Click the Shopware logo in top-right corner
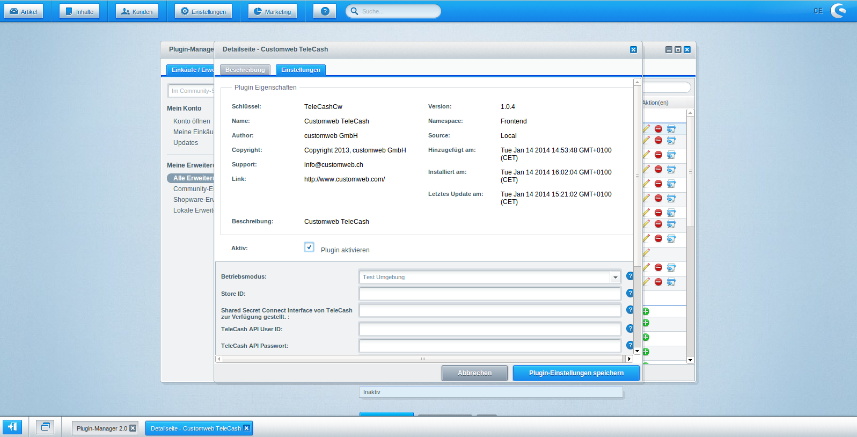This screenshot has width=857, height=437. (x=838, y=11)
